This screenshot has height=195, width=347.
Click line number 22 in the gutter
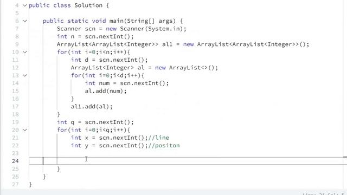pyautogui.click(x=15, y=146)
